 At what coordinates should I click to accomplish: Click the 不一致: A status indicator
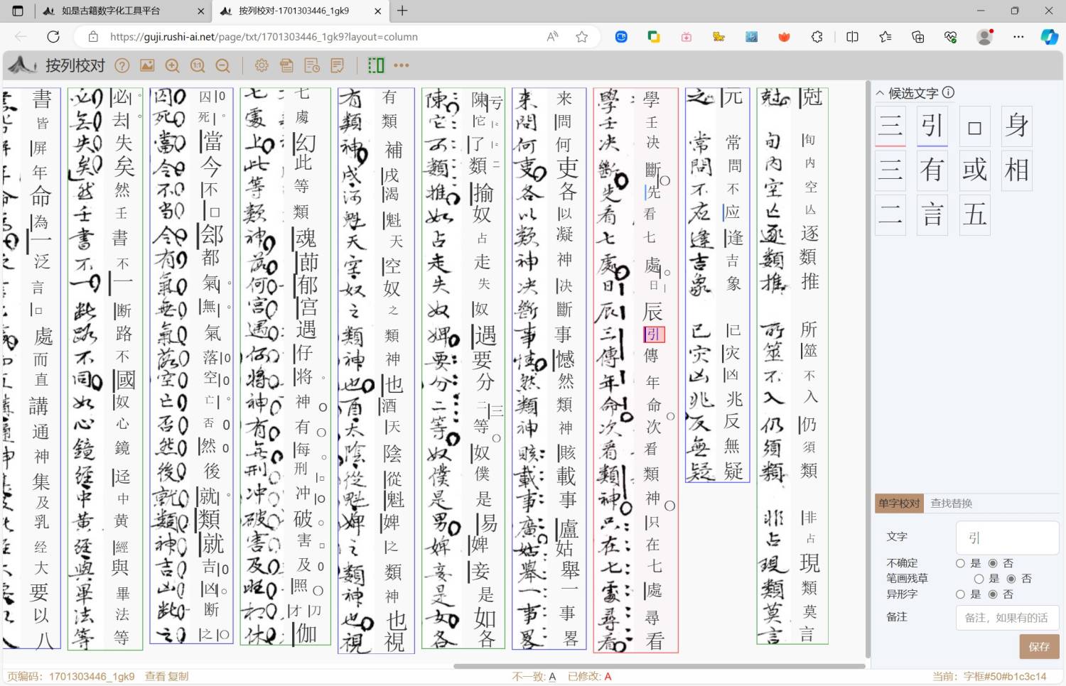pos(534,677)
